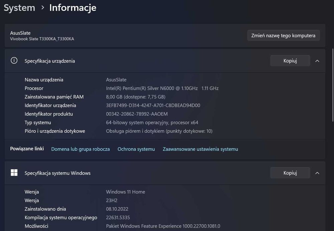Collapse the Specyfikacja systemu Windows chevron
The image size is (334, 231).
point(317,173)
